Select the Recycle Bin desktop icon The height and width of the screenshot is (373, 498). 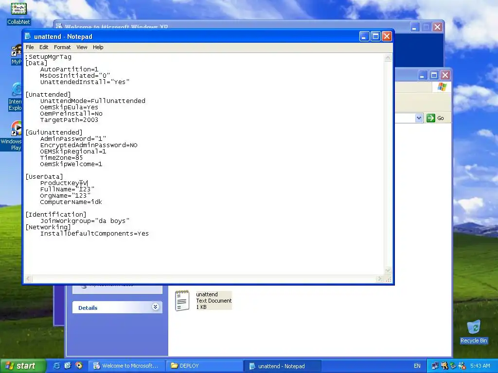tap(474, 332)
